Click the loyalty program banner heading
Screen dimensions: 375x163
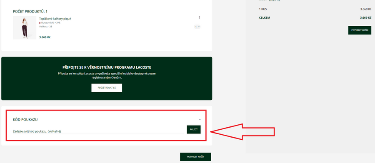[107, 67]
